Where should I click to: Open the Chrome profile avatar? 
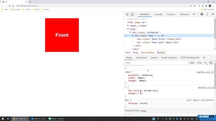point(210,6)
